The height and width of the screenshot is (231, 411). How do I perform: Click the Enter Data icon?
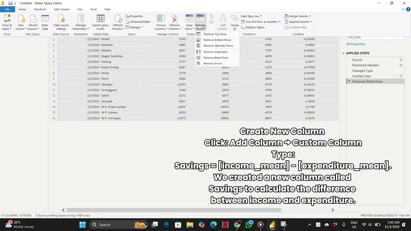45,19
